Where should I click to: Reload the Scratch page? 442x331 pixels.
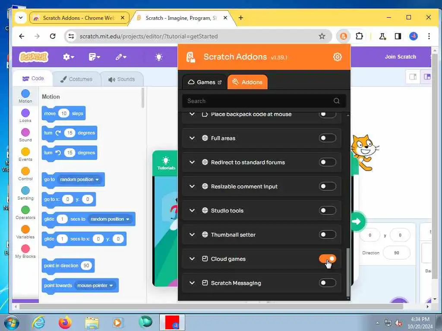point(52,36)
